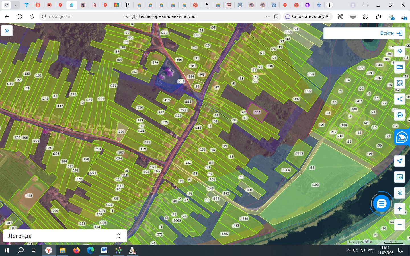Viewport: 410px width, 256px height.
Task: Open the browser downloads
Action: pyautogui.click(x=404, y=17)
